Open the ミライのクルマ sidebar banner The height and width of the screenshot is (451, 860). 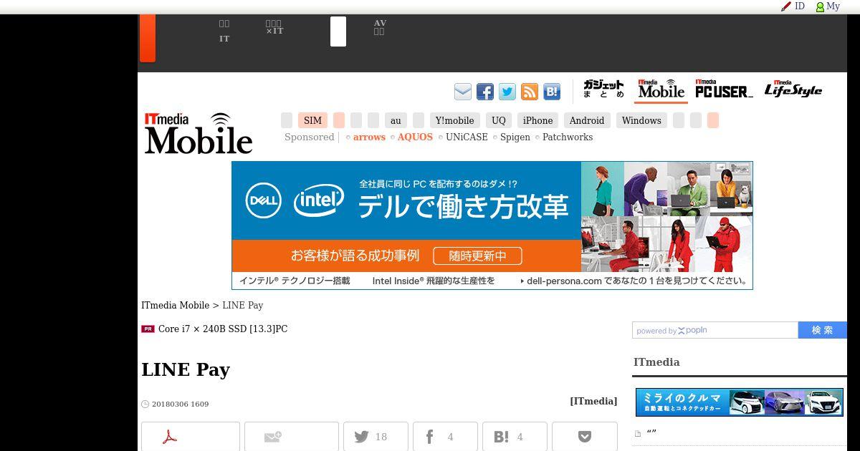pos(740,402)
